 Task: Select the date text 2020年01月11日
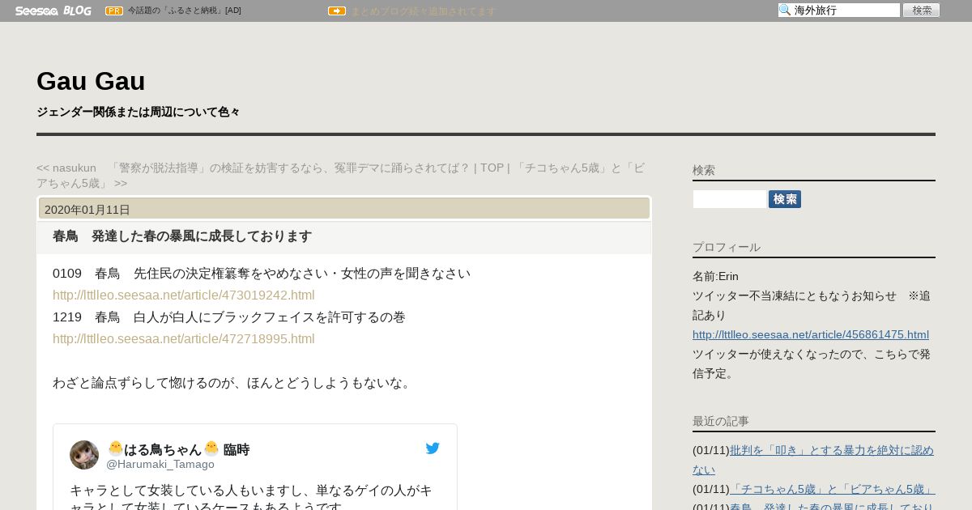coord(87,210)
